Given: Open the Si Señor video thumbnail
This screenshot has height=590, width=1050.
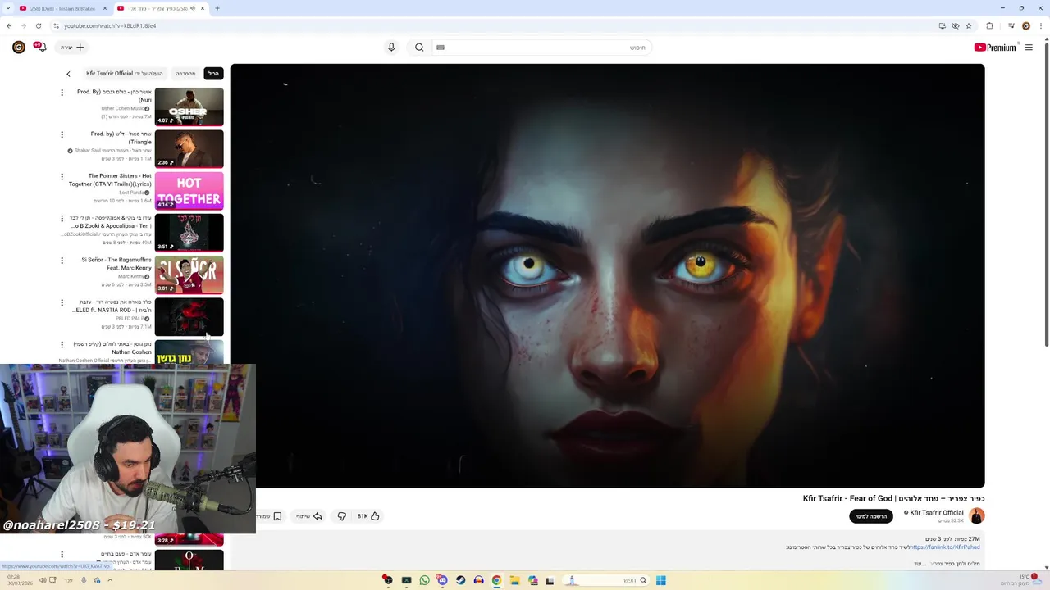Looking at the screenshot, I should click(189, 275).
